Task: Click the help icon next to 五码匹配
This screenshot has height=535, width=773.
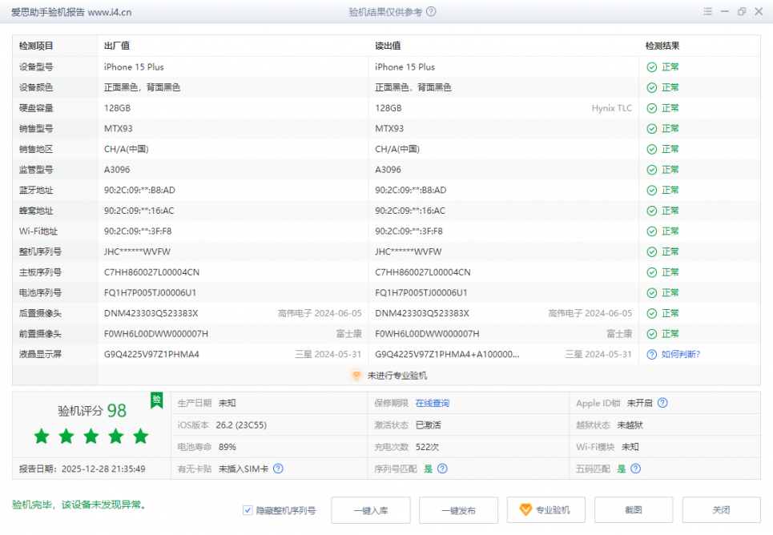Action: click(x=635, y=469)
